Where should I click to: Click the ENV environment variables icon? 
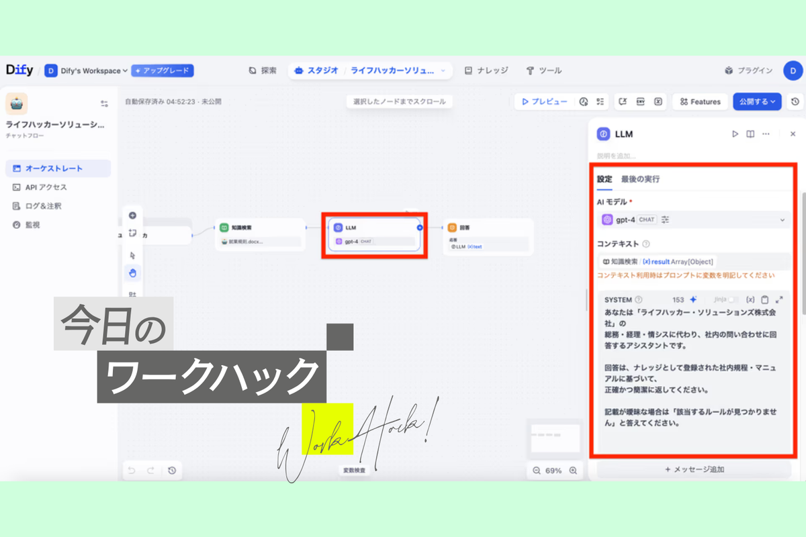(x=640, y=102)
